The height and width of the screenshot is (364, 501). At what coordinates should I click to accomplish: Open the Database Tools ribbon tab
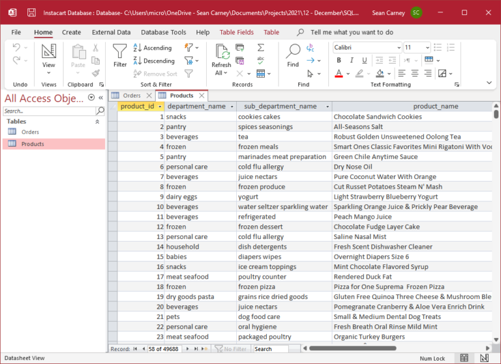coord(163,32)
